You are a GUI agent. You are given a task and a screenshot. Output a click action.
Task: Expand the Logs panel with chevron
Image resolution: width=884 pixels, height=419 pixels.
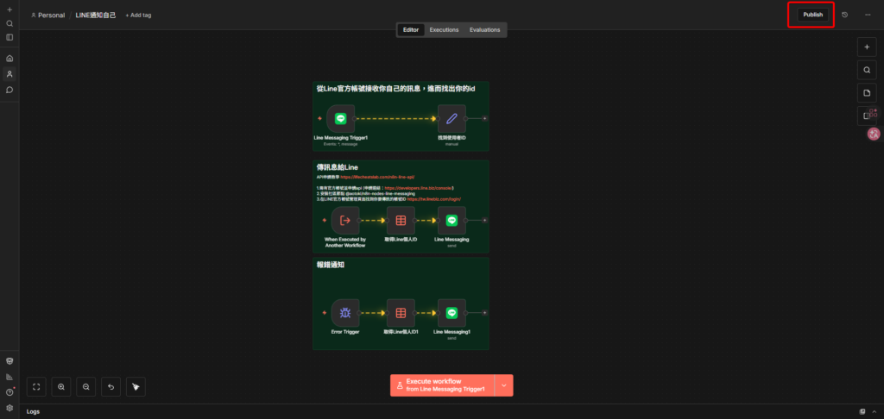pos(875,412)
